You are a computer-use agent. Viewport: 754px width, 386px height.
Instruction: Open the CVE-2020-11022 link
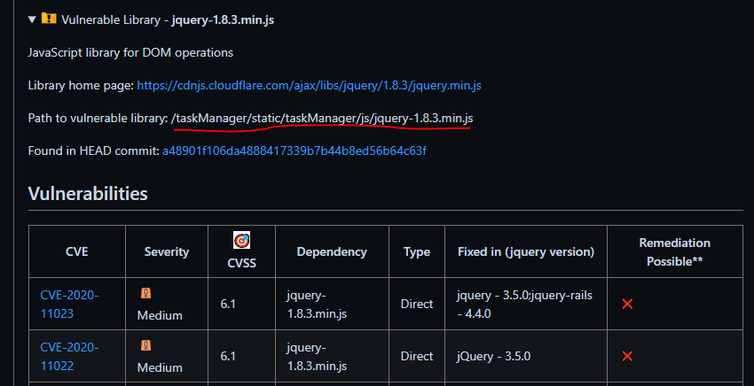point(69,356)
